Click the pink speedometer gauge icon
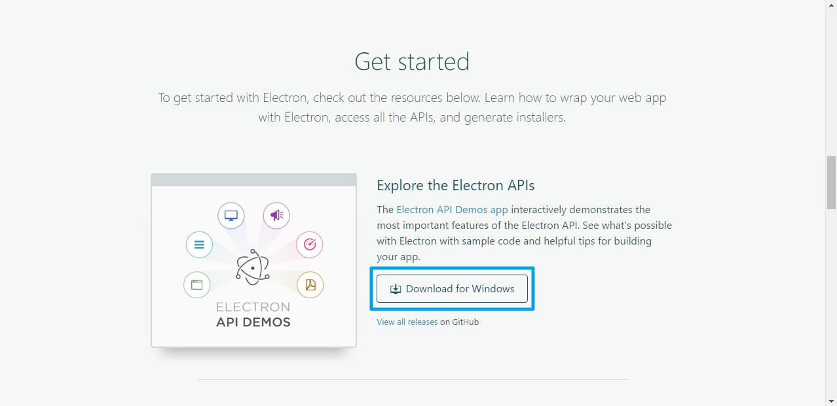The height and width of the screenshot is (406, 837). point(309,245)
